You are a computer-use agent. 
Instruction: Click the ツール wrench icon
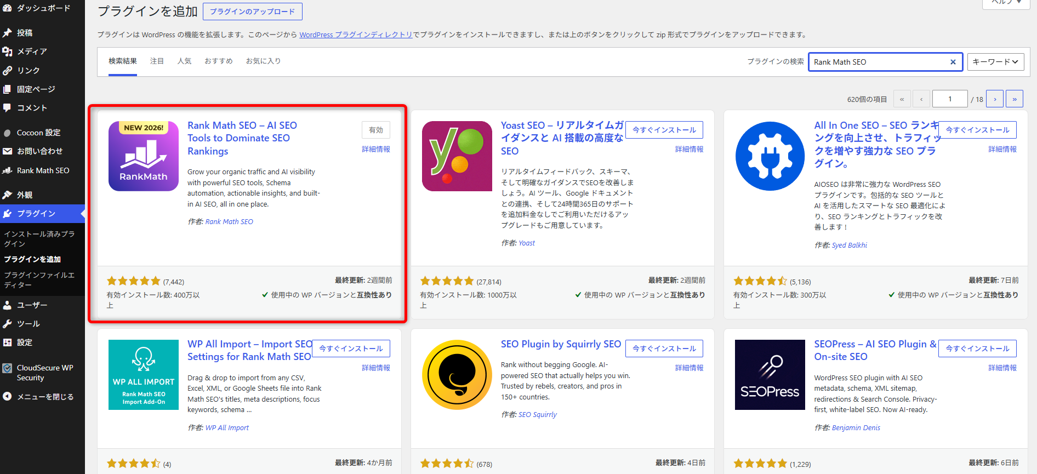[x=7, y=324]
